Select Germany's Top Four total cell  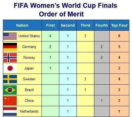click(x=119, y=47)
